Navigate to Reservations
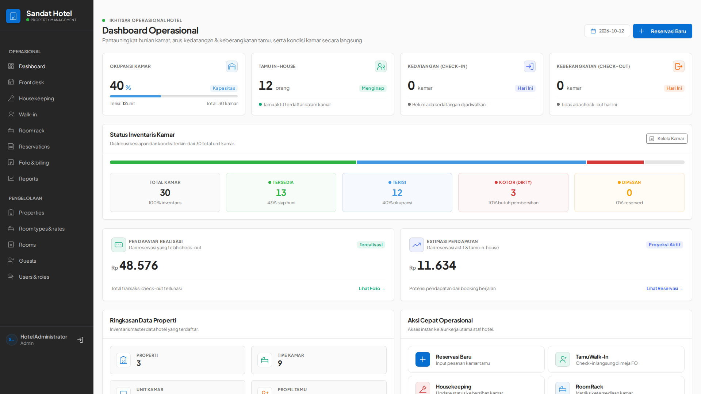This screenshot has height=394, width=701. pos(47,147)
